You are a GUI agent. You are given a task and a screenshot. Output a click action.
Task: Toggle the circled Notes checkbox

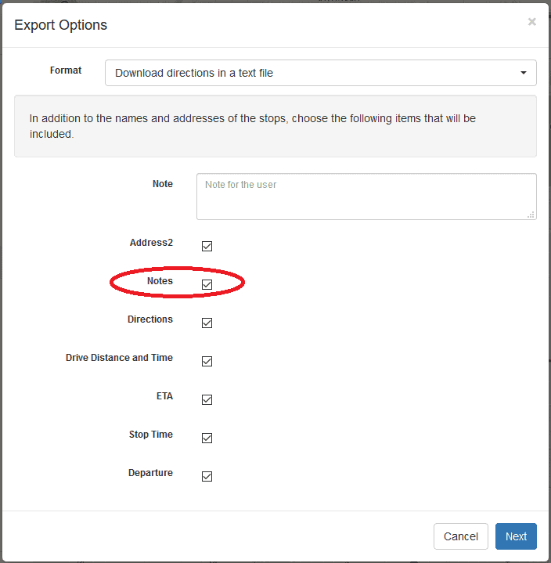(x=207, y=284)
